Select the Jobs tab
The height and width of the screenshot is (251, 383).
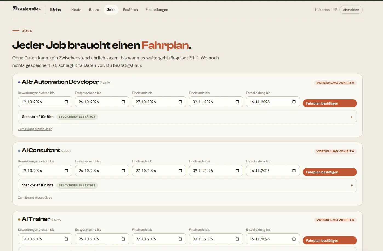pos(111,10)
